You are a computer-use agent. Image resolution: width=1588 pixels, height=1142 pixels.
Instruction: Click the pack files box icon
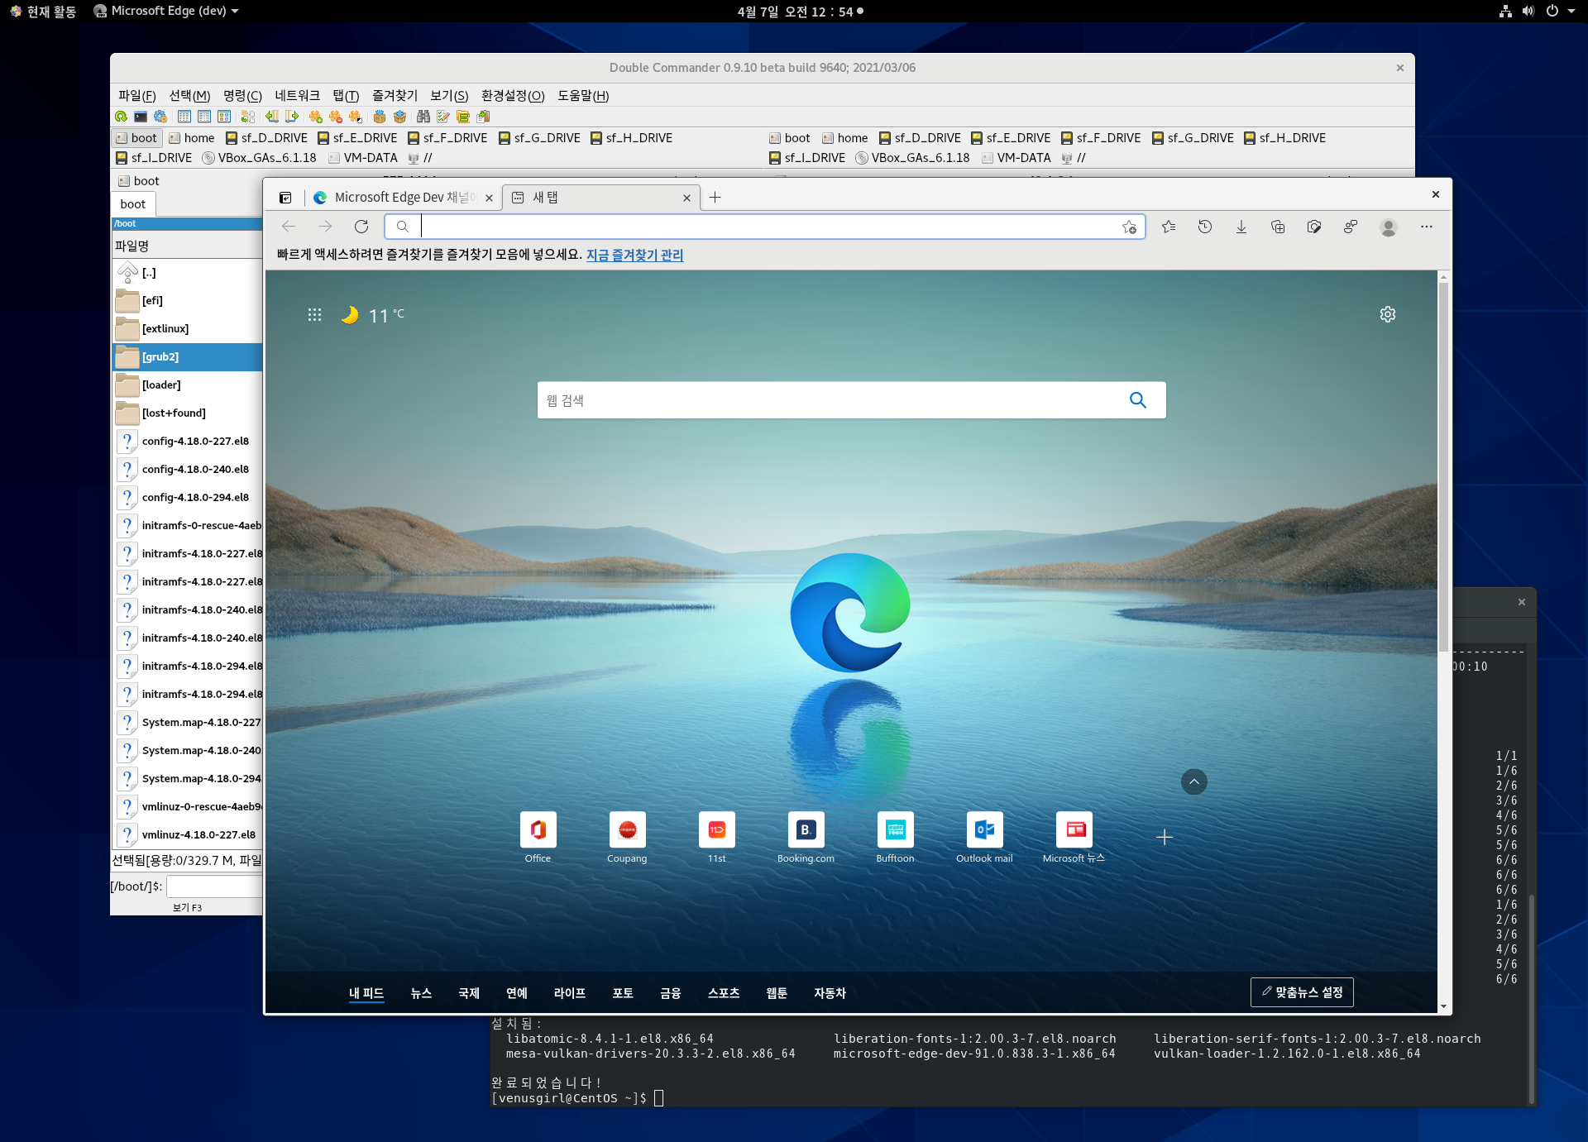(380, 117)
